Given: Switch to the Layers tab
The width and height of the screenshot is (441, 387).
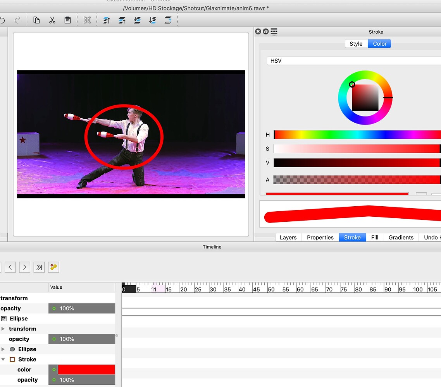Looking at the screenshot, I should click(x=288, y=237).
